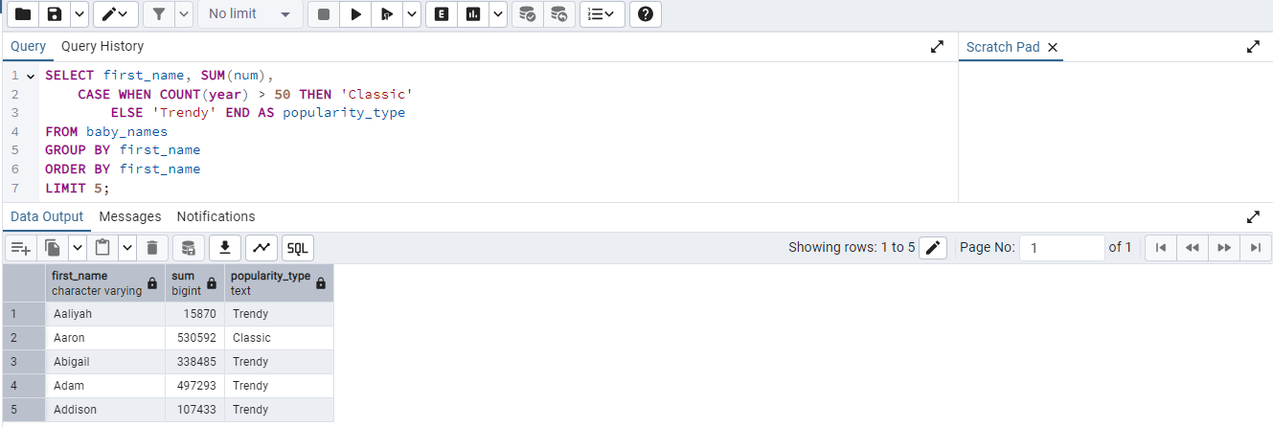Open the Data Output tab
Viewport: 1273px width, 427px height.
coord(47,216)
